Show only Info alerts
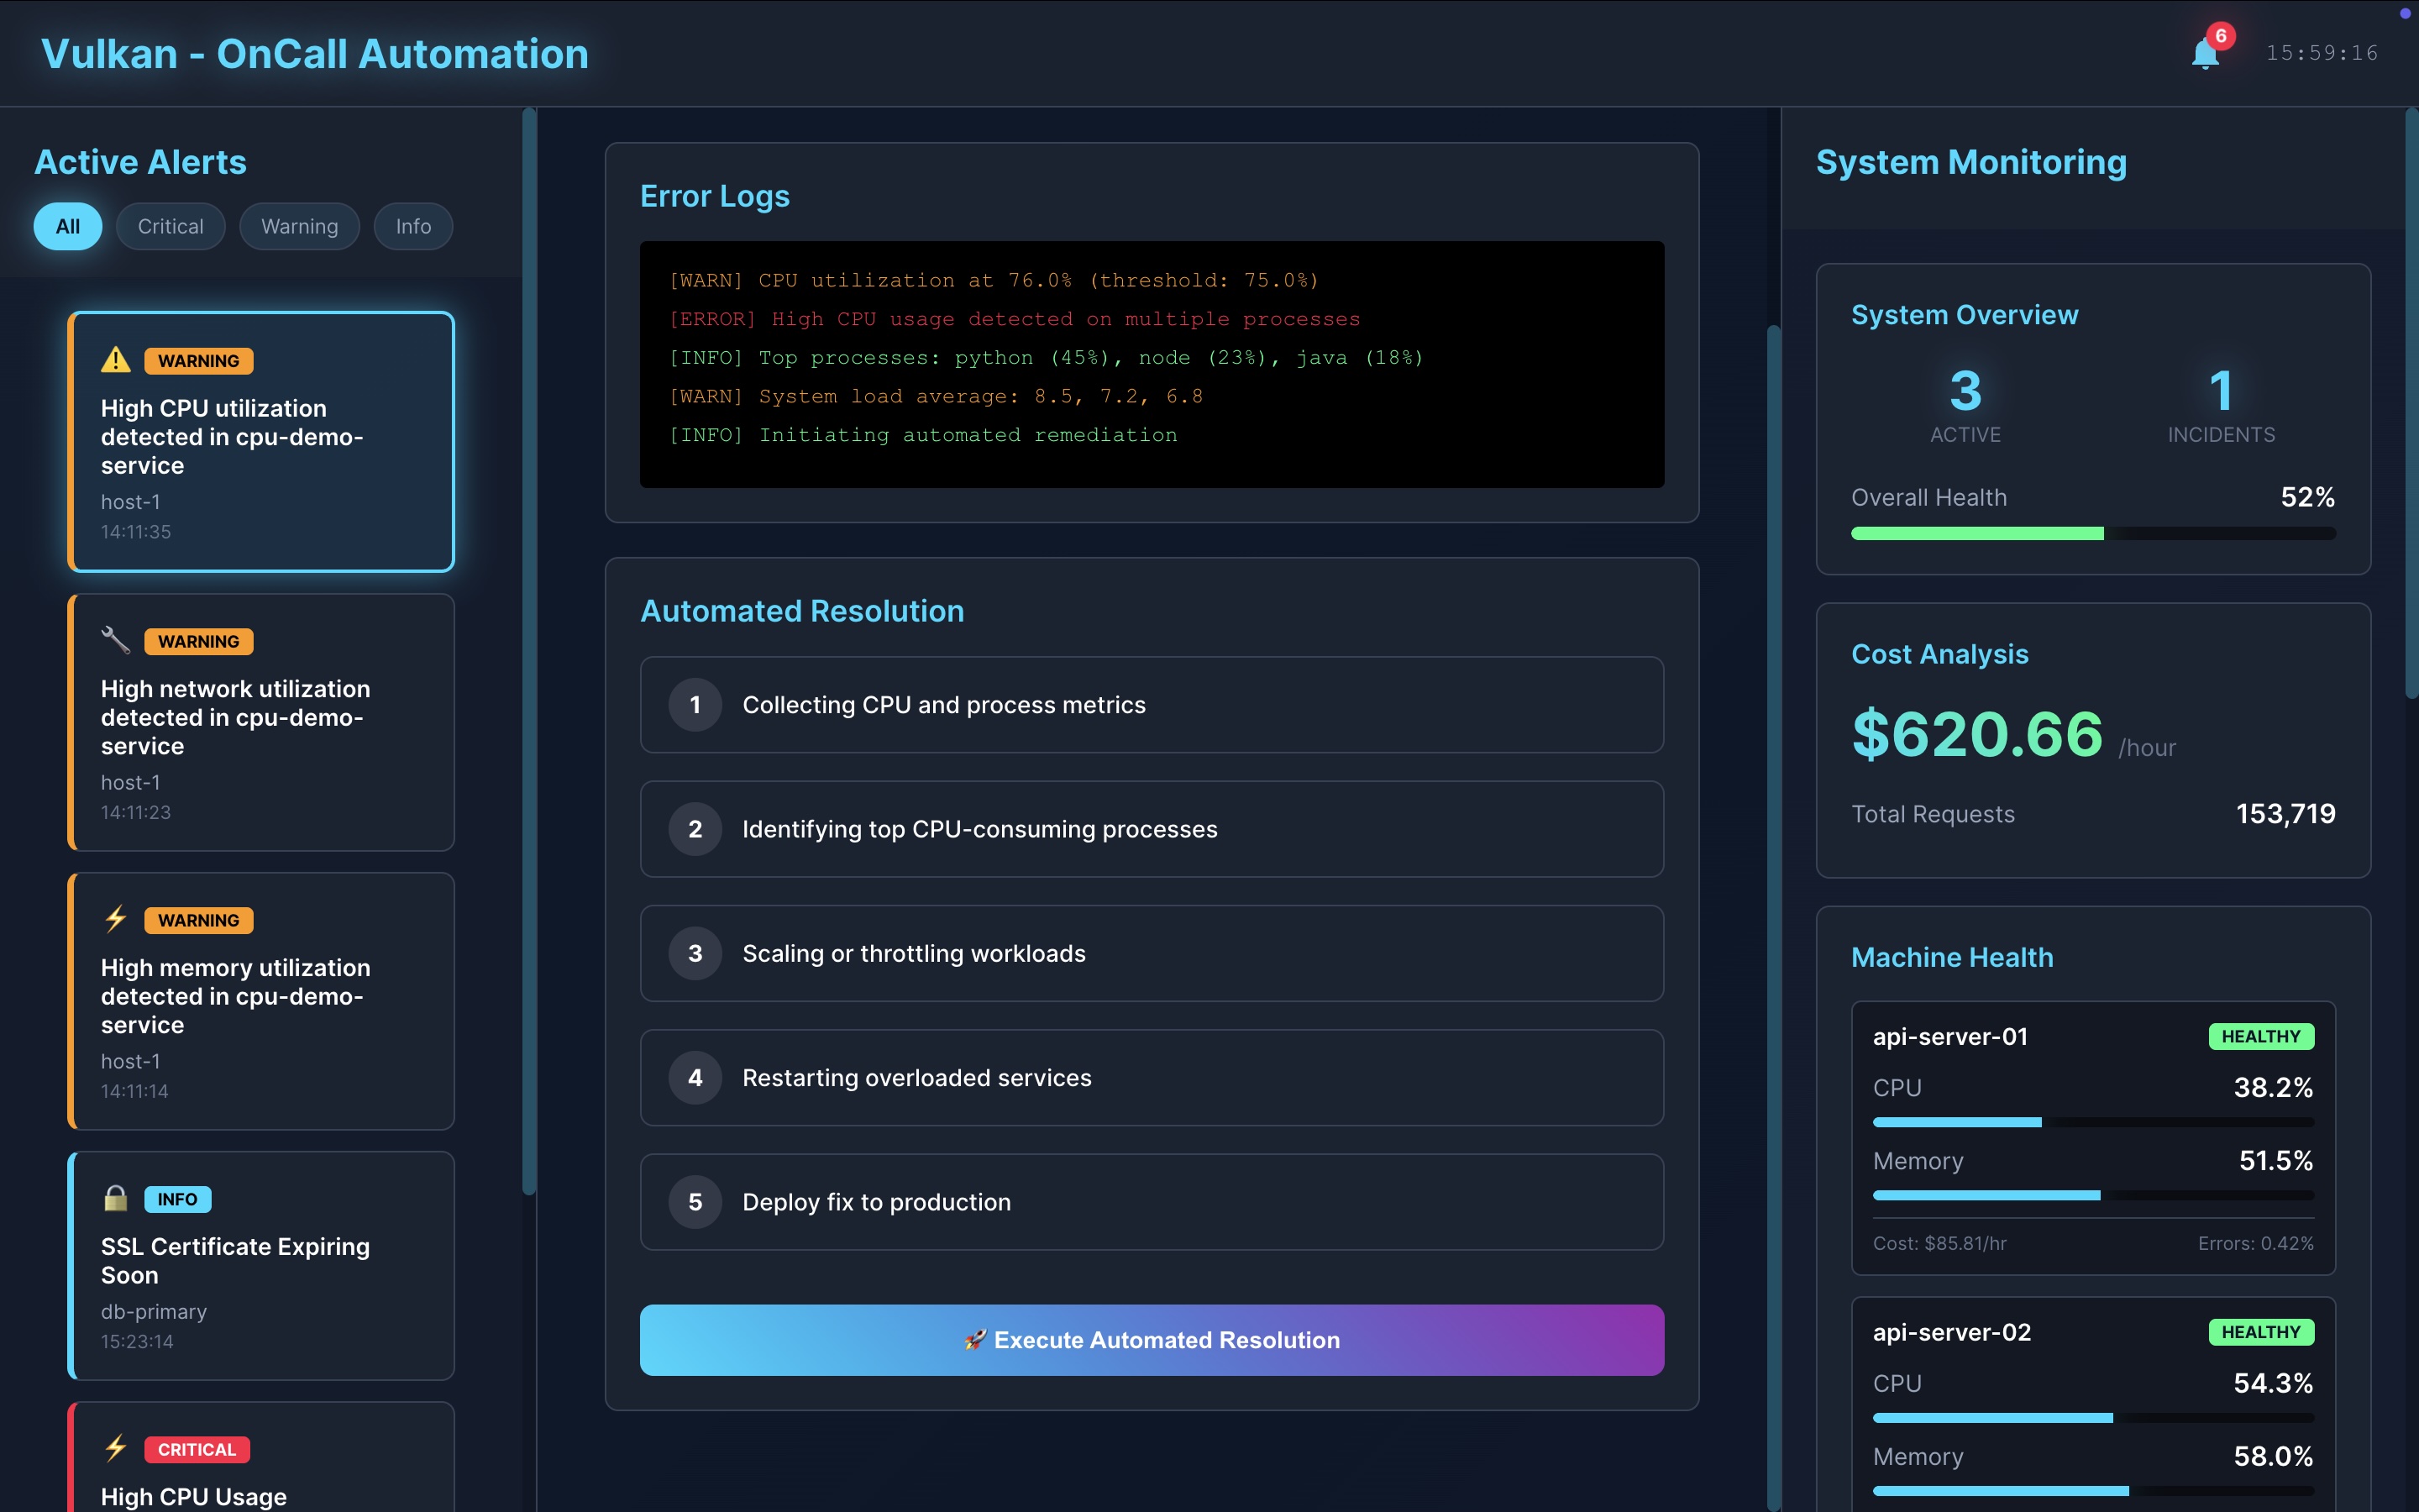 [413, 226]
